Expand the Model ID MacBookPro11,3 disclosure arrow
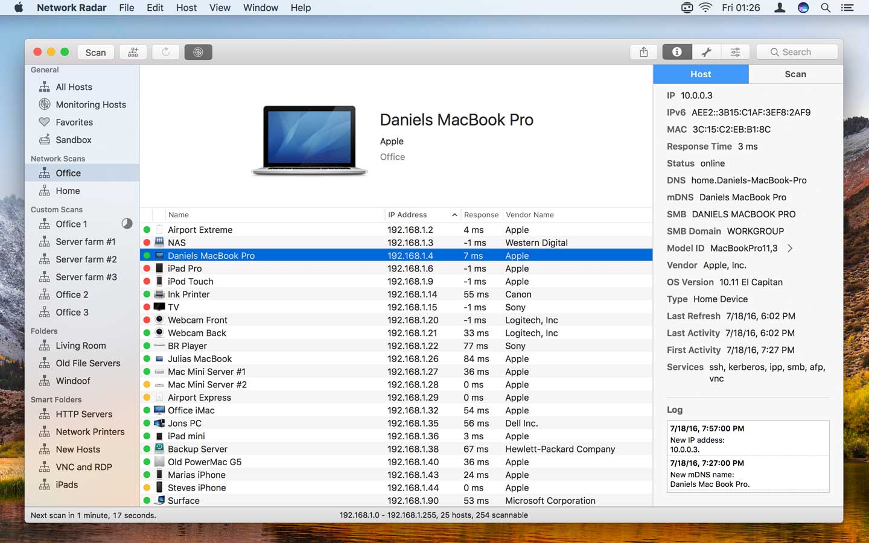This screenshot has width=869, height=543. (x=791, y=248)
